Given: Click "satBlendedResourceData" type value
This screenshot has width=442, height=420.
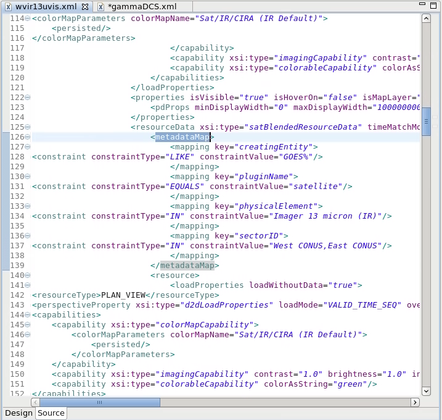Looking at the screenshot, I should (x=303, y=127).
